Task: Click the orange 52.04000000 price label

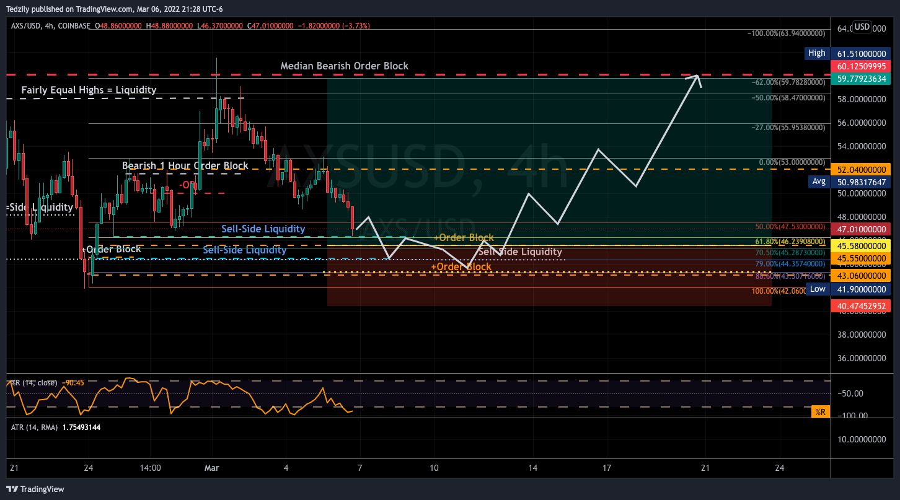Action: pyautogui.click(x=862, y=169)
